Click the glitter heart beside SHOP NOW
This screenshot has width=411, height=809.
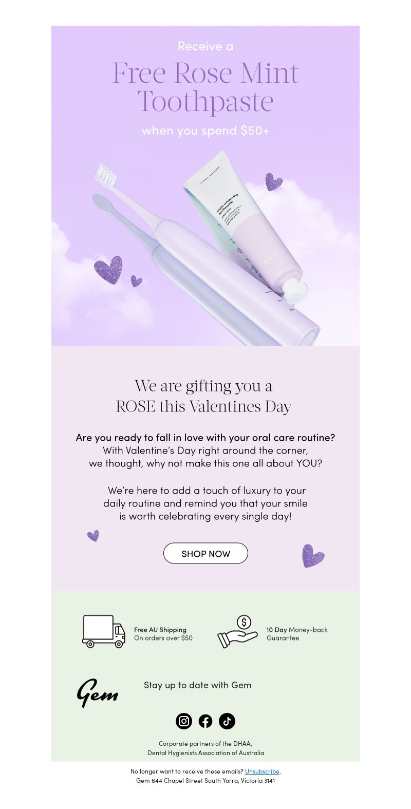pos(313,556)
